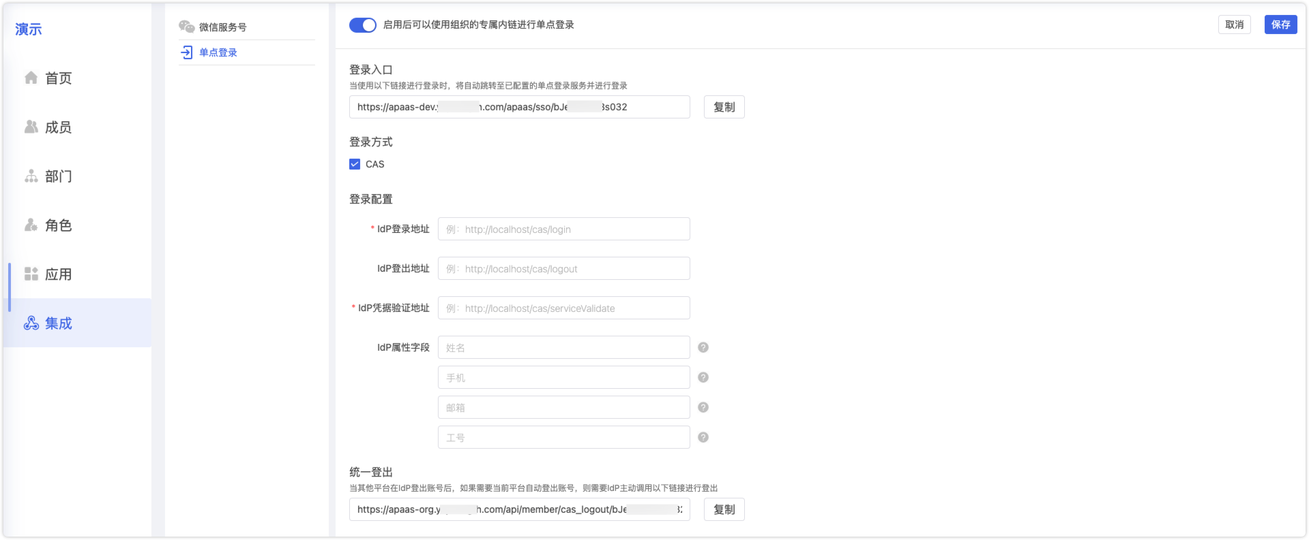Focus the IdP登录地址 input field
This screenshot has width=1309, height=540.
[x=563, y=229]
